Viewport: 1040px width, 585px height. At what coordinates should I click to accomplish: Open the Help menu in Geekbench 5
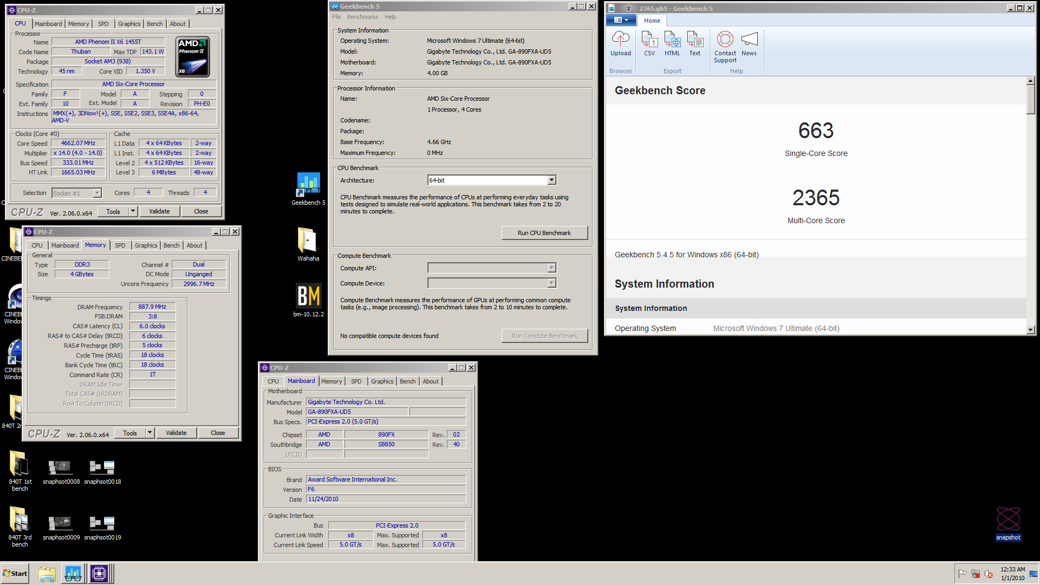[390, 17]
